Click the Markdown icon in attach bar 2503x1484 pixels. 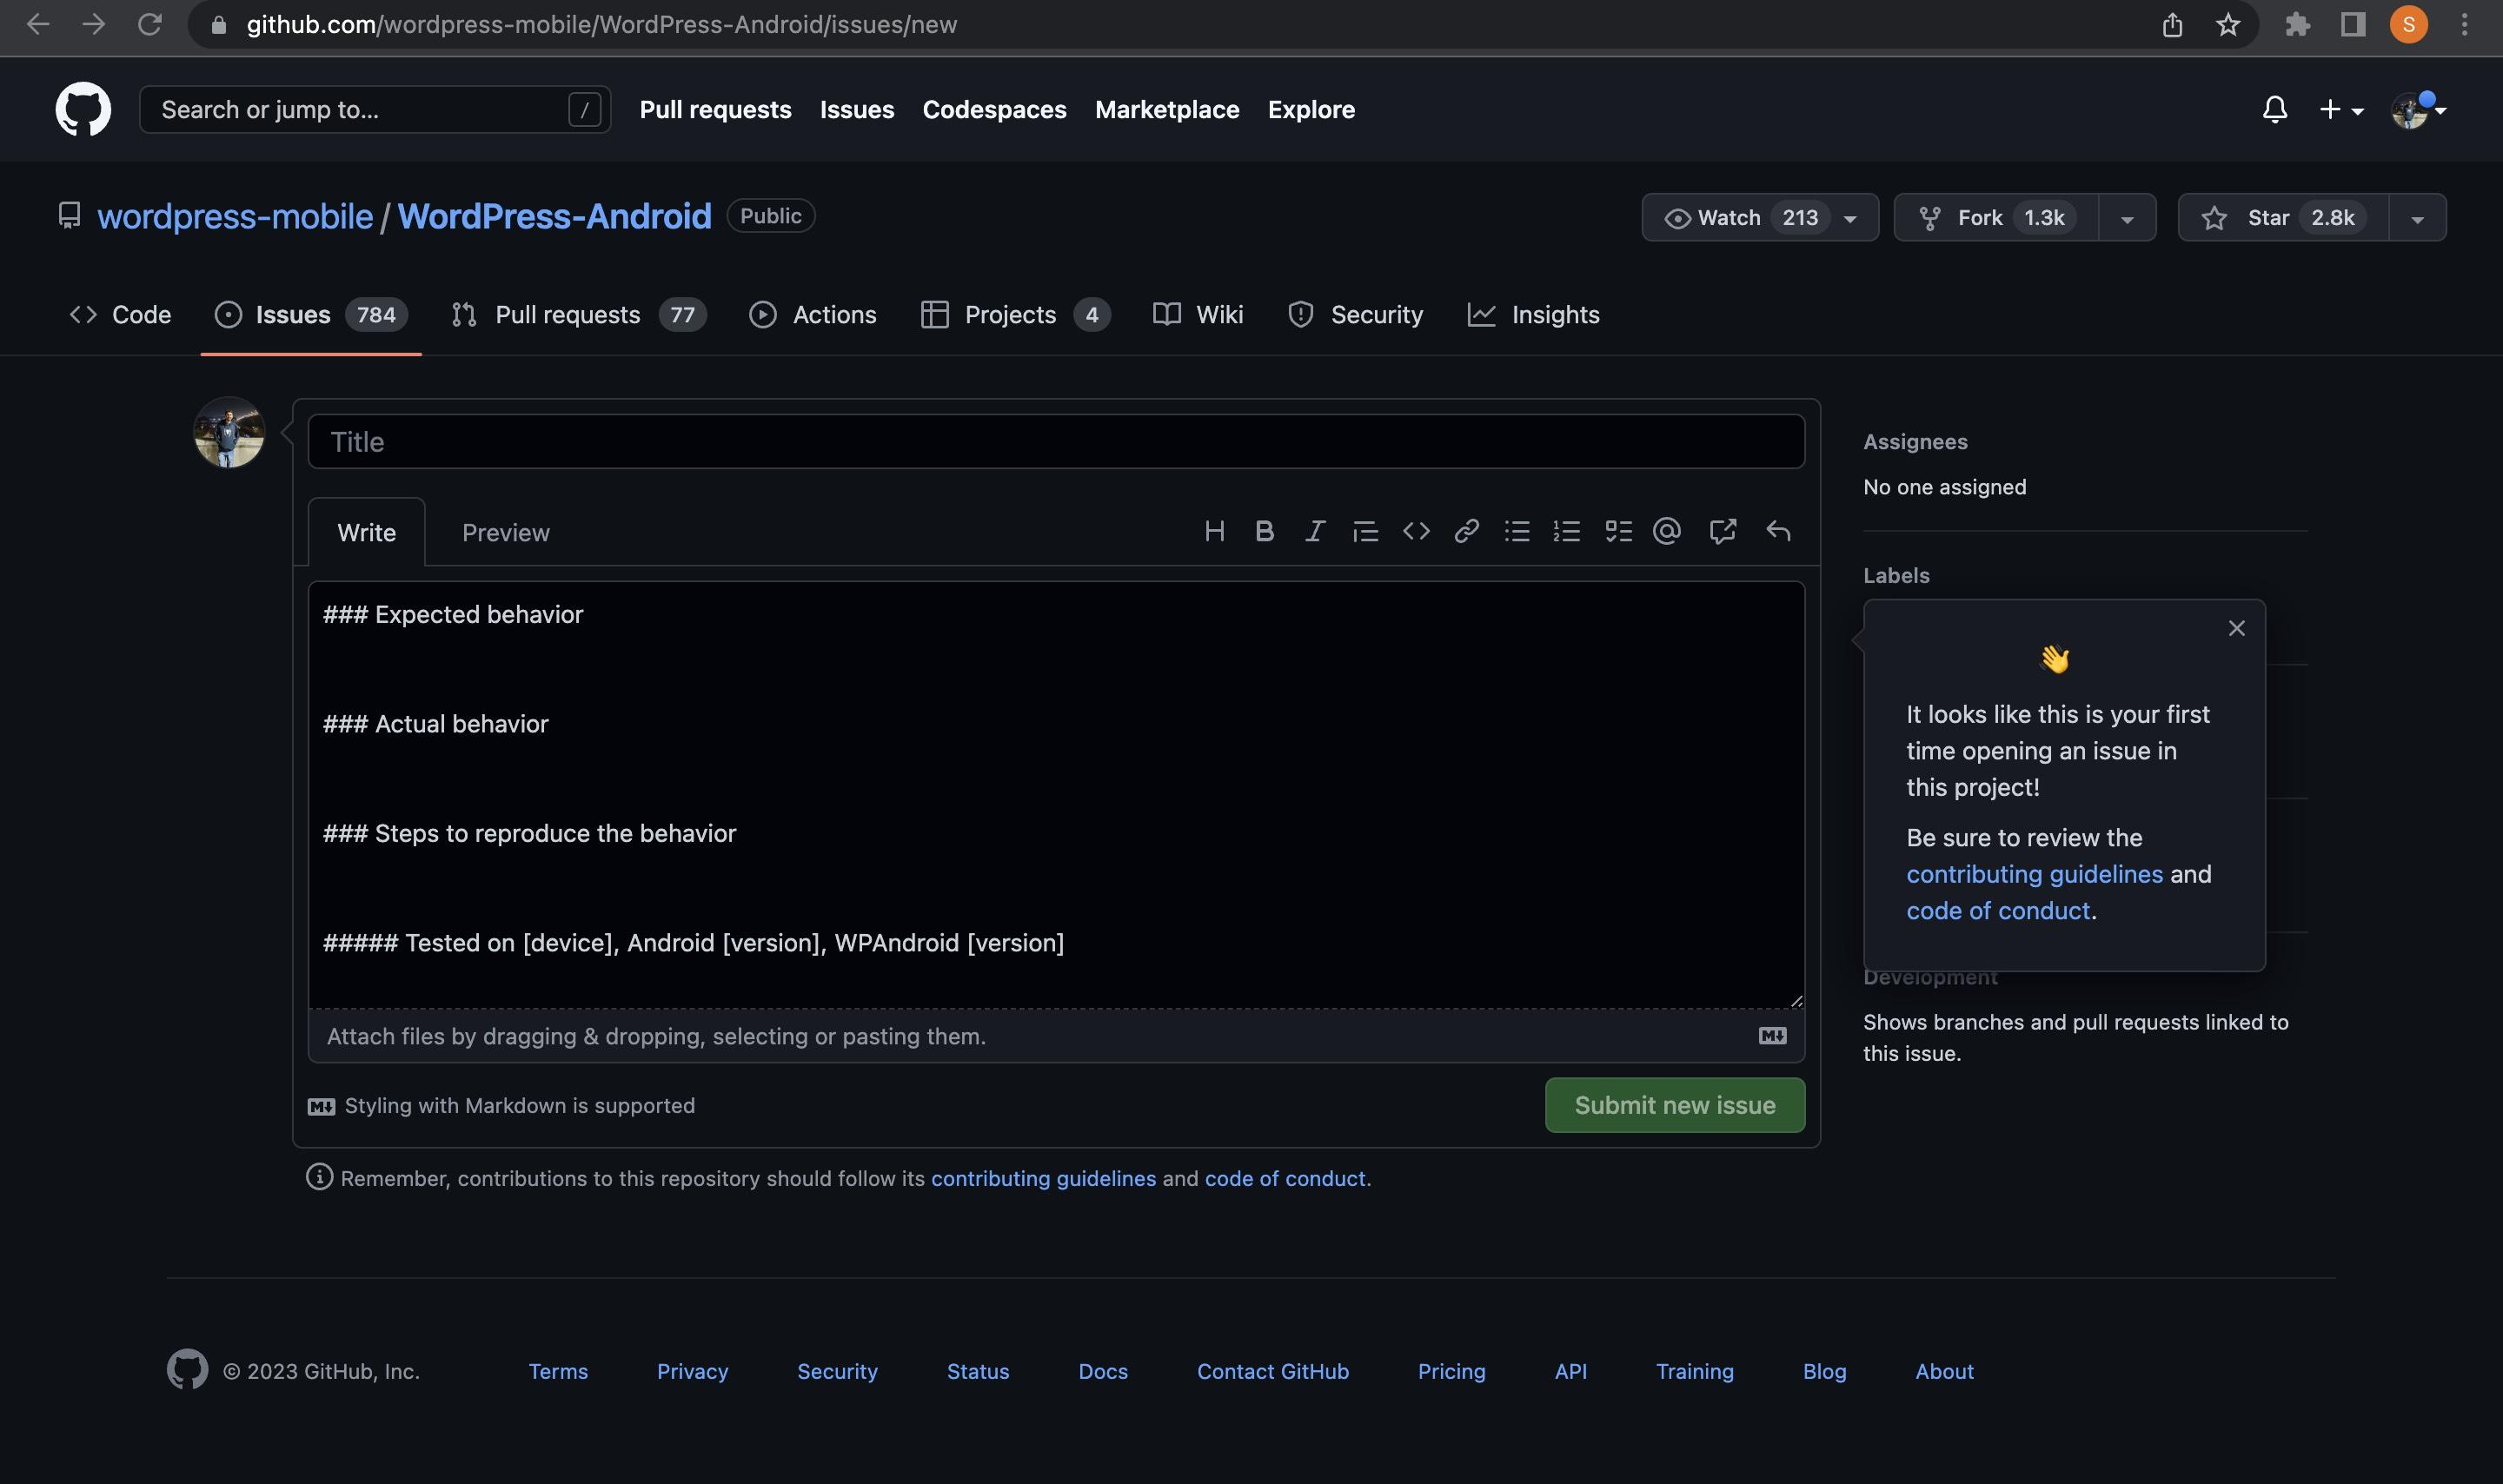1772,1036
